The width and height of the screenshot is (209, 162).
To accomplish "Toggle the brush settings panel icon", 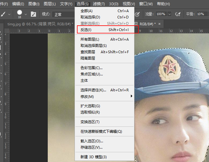I will [x=33, y=14].
